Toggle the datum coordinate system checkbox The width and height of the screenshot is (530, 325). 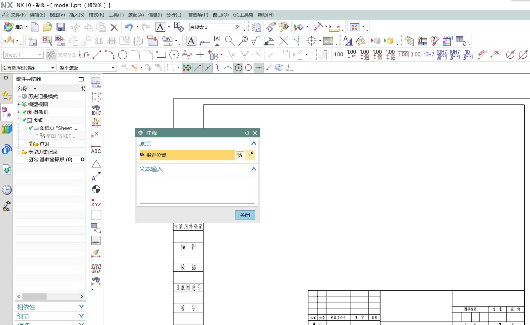31,160
